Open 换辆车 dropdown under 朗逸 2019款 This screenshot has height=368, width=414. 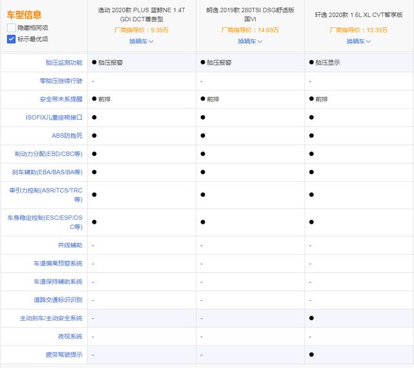point(250,41)
